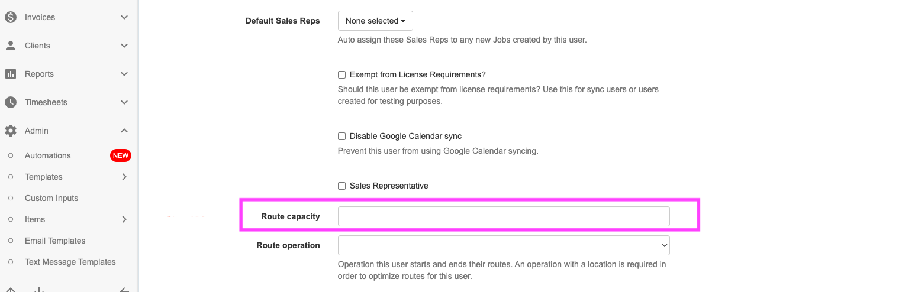Check the Sales Representative checkbox
915x292 pixels.
coord(341,186)
